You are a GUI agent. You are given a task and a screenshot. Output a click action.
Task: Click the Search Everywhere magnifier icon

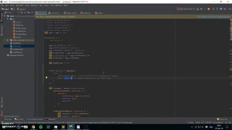(x=230, y=9)
